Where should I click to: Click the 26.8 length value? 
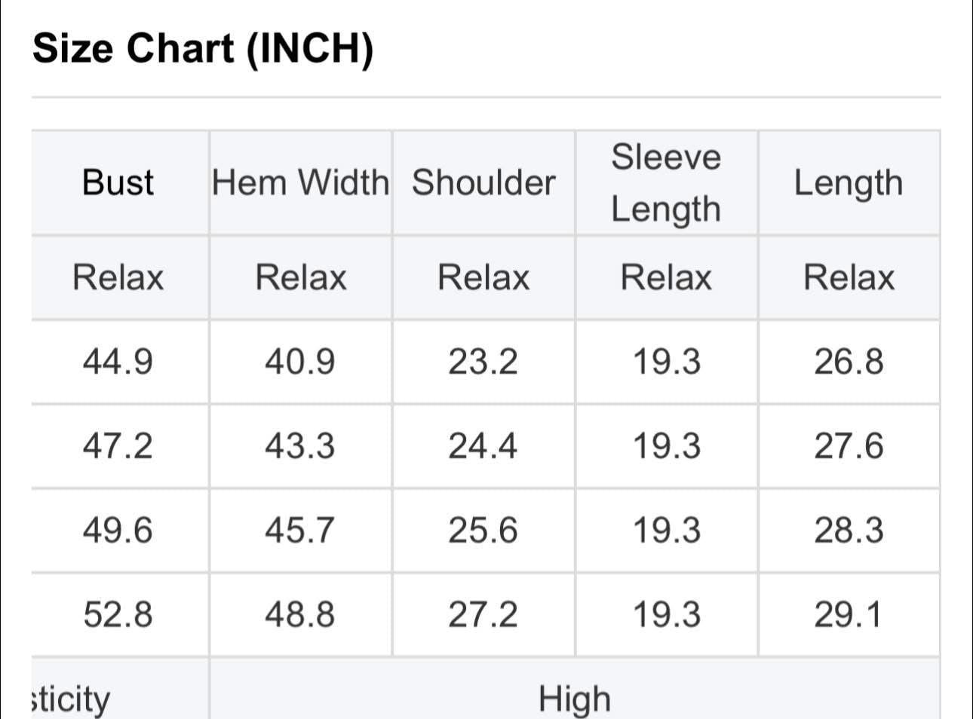point(849,362)
